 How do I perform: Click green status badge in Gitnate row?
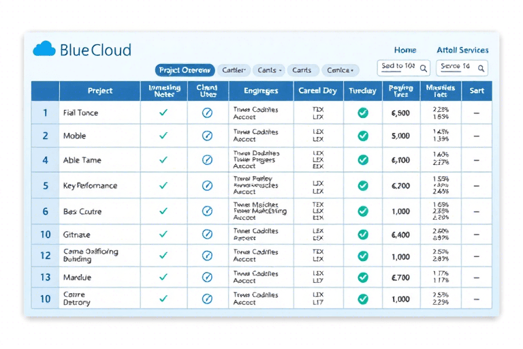(x=363, y=234)
